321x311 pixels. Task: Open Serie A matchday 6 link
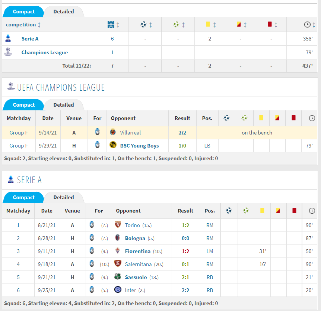pyautogui.click(x=18, y=290)
